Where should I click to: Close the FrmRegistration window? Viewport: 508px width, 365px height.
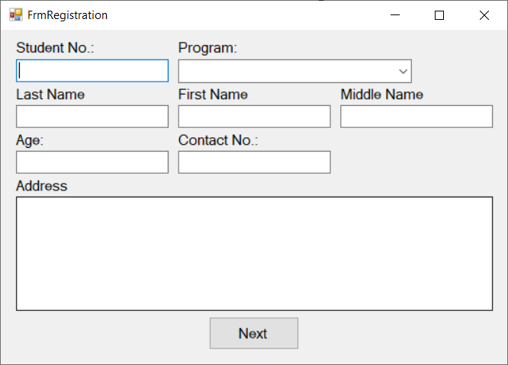(484, 15)
